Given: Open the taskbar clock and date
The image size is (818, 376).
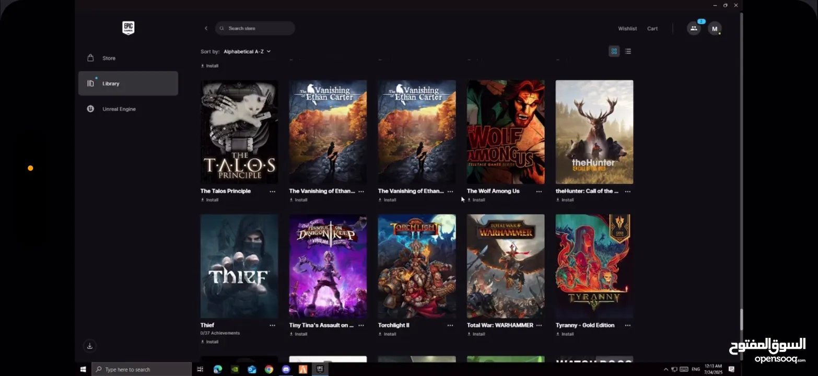Looking at the screenshot, I should click(714, 369).
